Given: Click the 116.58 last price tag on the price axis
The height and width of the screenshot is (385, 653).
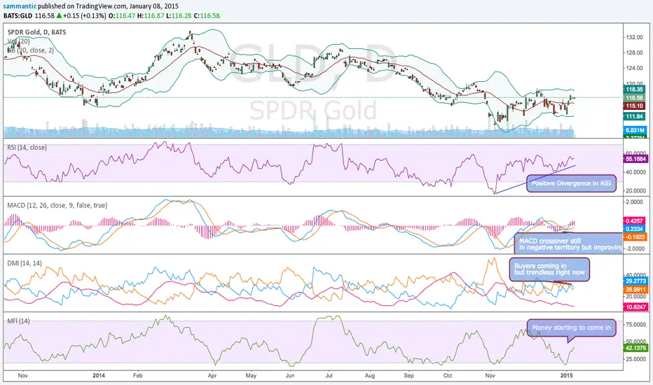Looking at the screenshot, I should pos(635,98).
